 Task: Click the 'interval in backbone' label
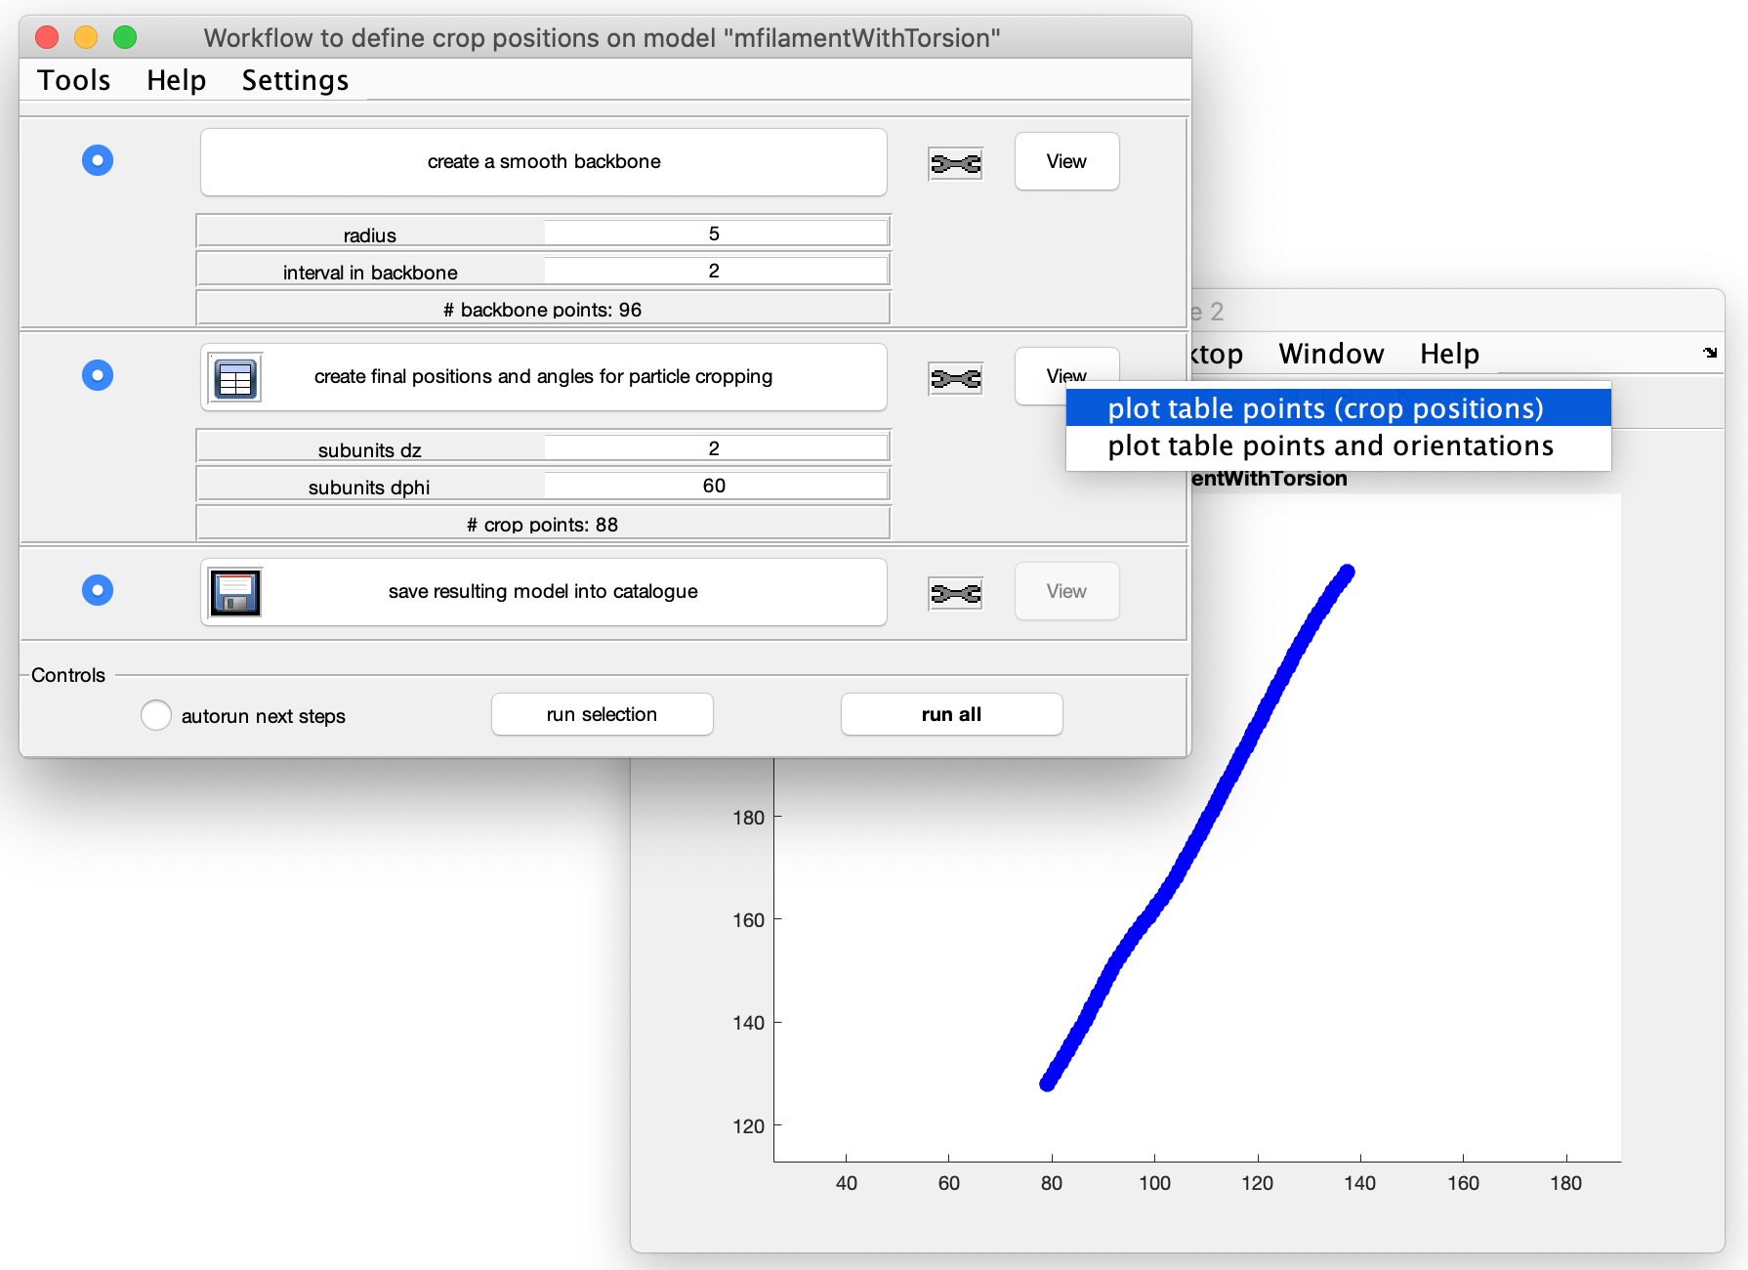point(370,273)
